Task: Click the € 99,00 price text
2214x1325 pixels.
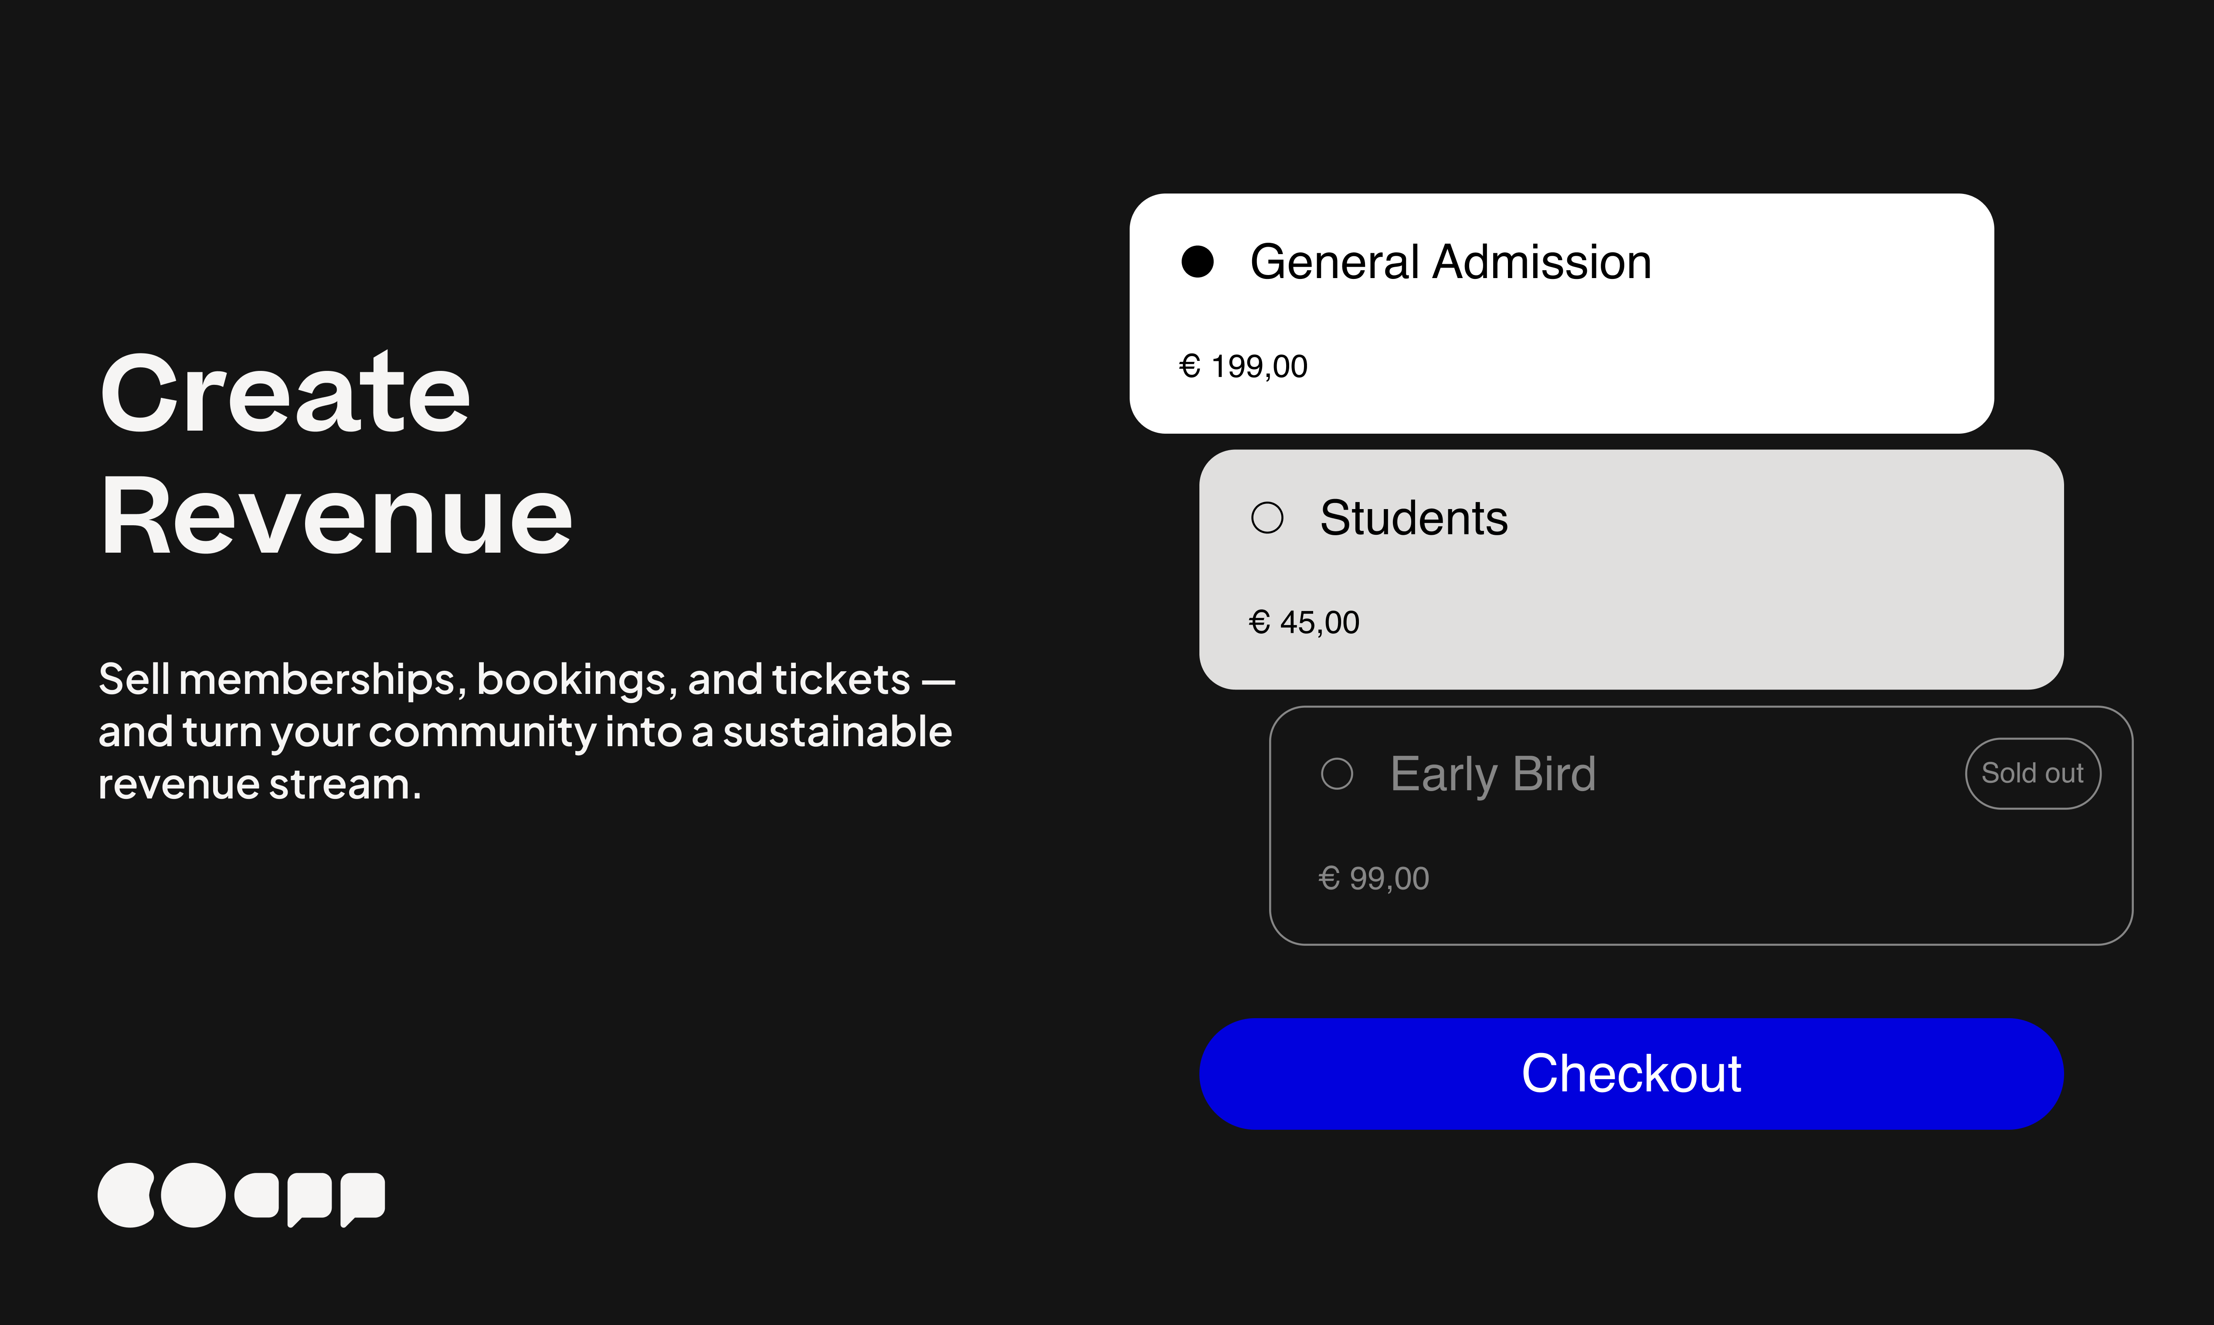Action: [1373, 880]
